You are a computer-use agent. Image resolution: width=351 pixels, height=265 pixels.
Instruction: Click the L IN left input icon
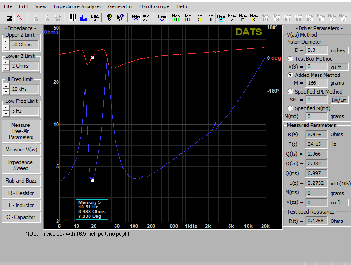(36, 18)
